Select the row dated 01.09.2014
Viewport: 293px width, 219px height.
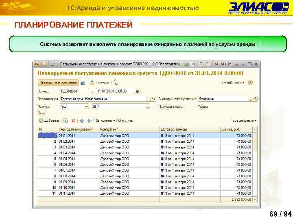[x=145, y=182]
